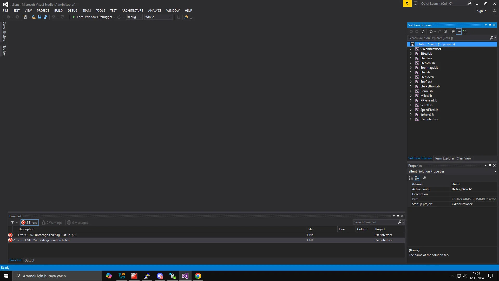The image size is (499, 281).
Task: Open the Toolbox side tab
Action: 4,51
